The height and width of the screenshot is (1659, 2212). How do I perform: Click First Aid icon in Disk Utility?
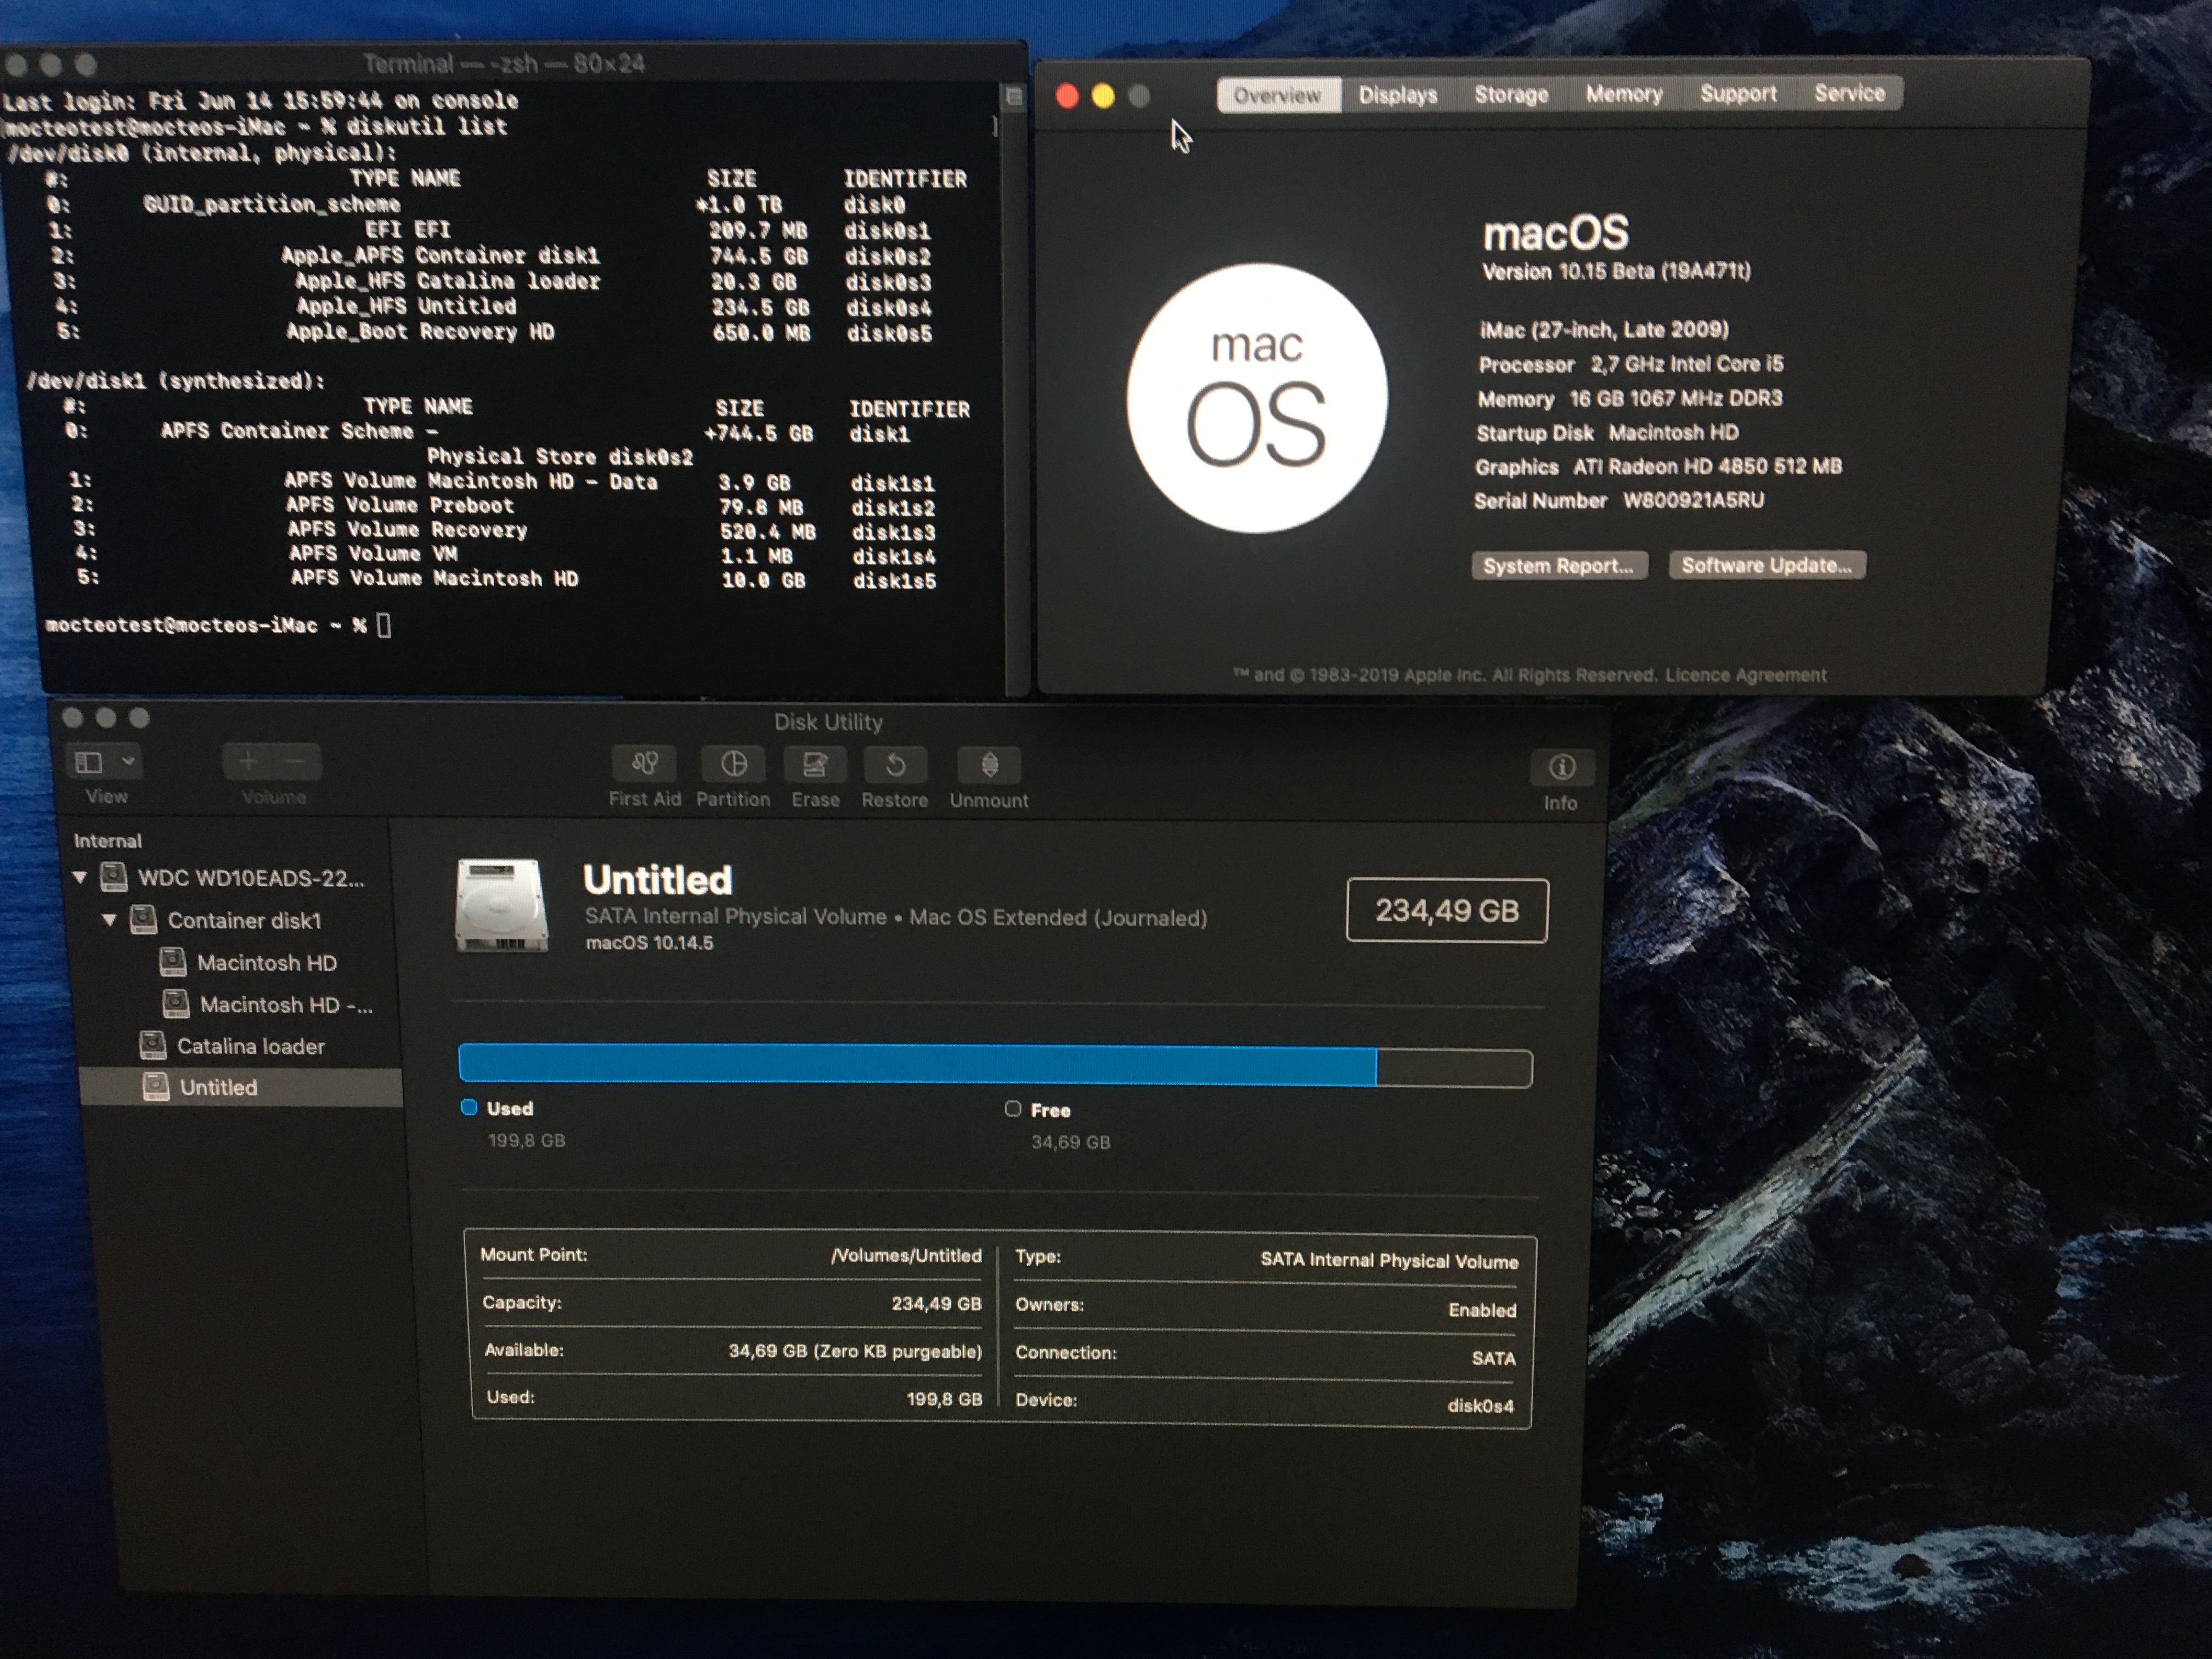coord(643,765)
